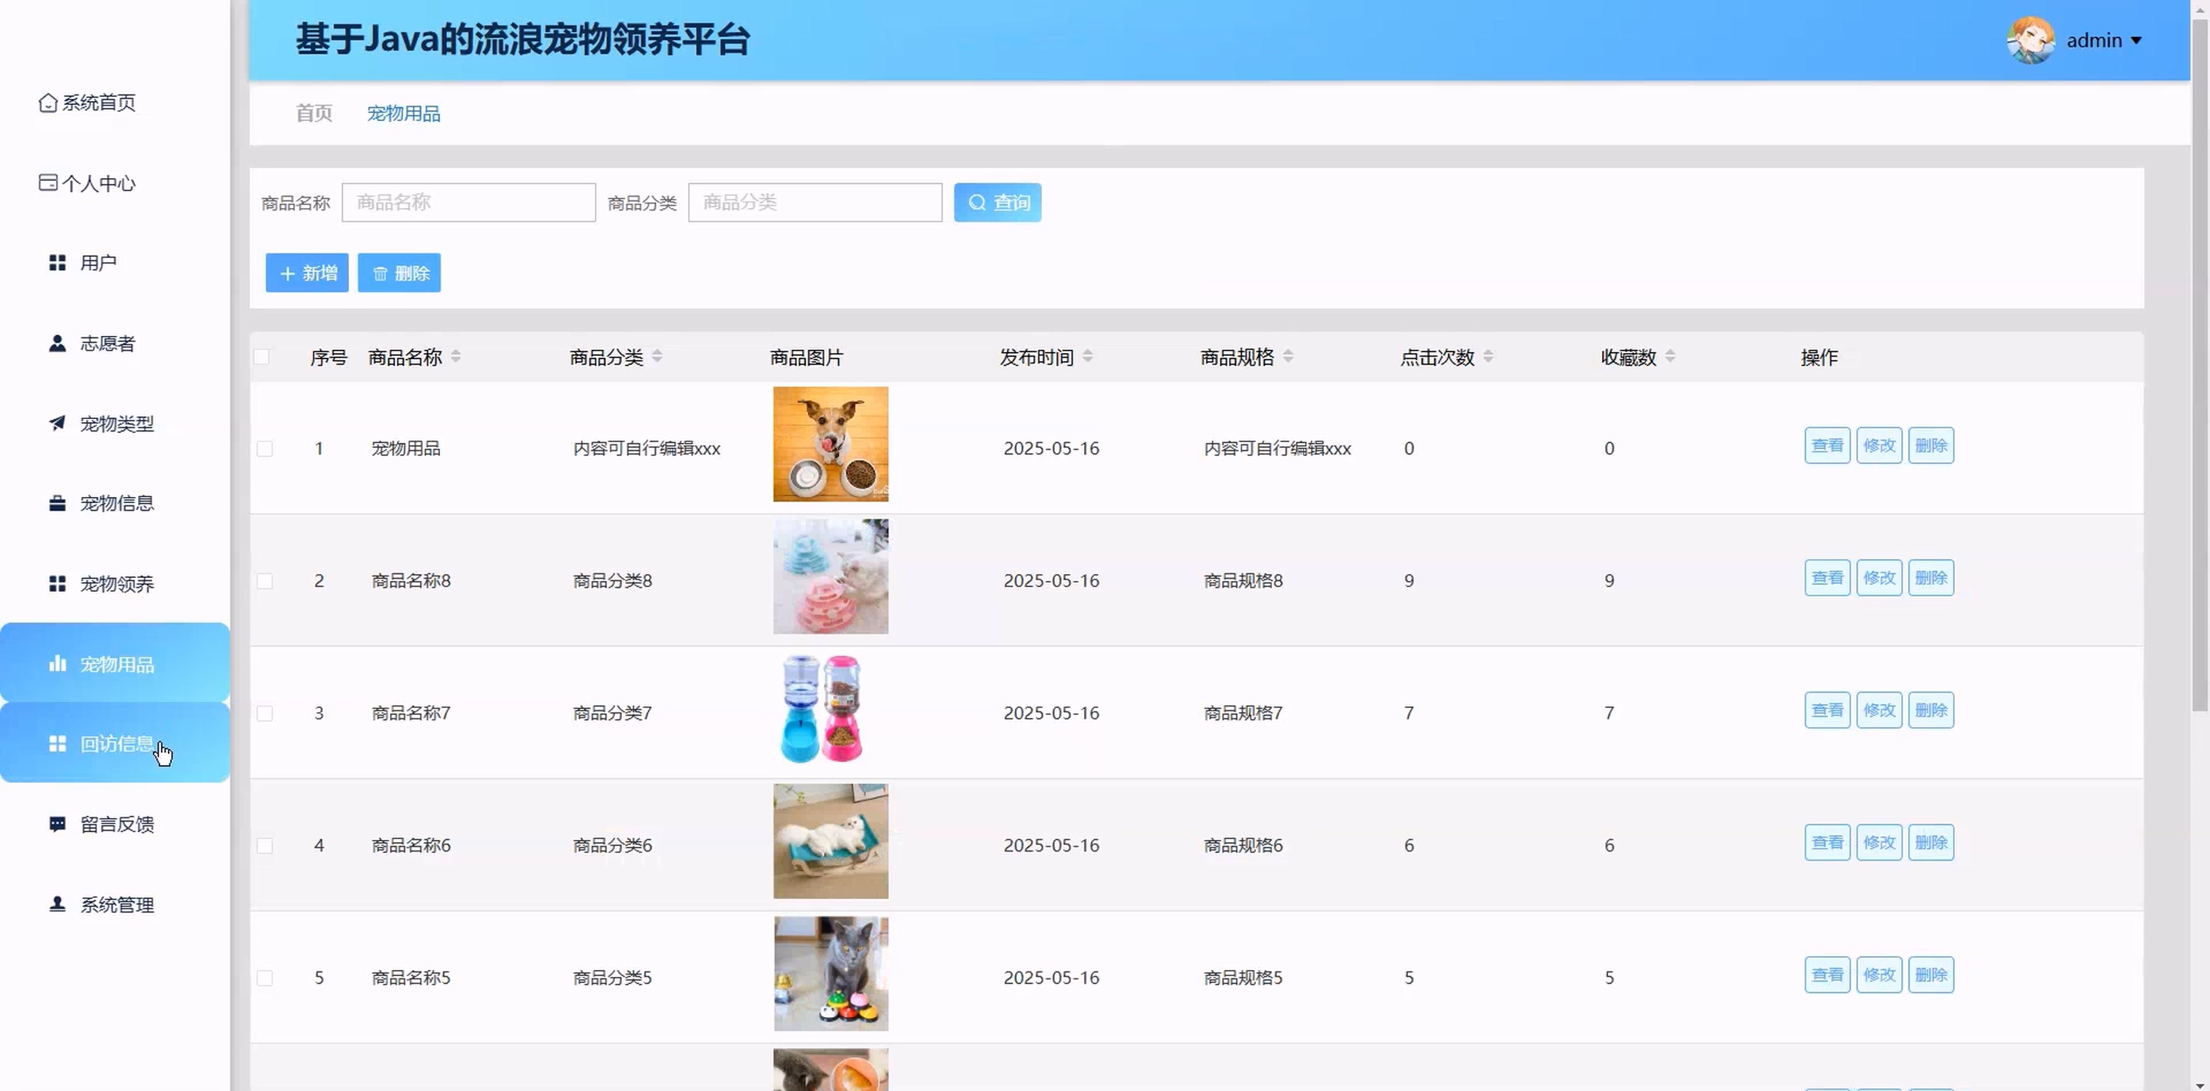The height and width of the screenshot is (1091, 2210).
Task: Click the chat bubble icon beside 留言反馈
Action: [x=58, y=824]
